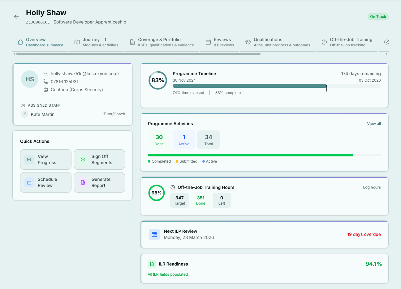Screen dimensions: 401x289
Task: Switch to Coverage & Portfolio tab
Action: point(162,42)
